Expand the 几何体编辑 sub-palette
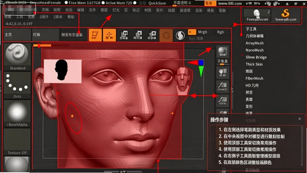Screen dimensions: 307x173 (255, 36)
